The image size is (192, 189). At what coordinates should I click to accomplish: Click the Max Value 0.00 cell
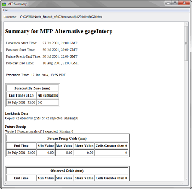[64, 153]
